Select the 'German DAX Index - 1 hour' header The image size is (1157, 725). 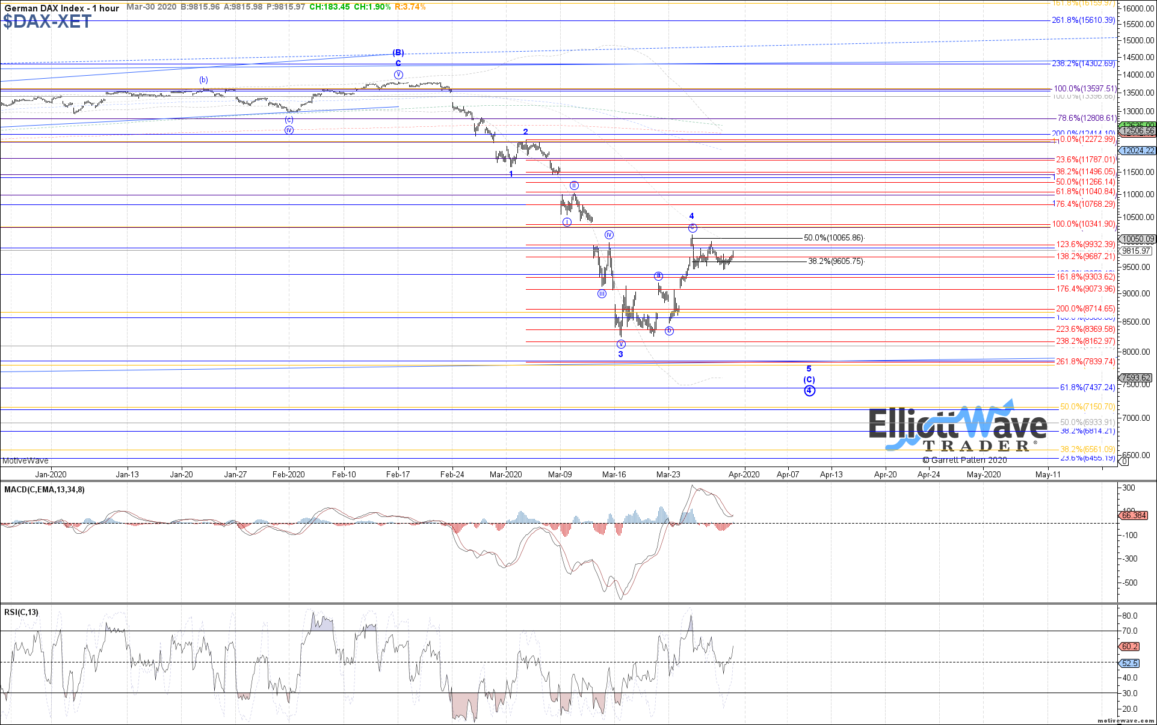click(62, 8)
